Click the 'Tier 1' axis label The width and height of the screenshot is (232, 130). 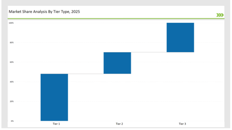pos(56,124)
